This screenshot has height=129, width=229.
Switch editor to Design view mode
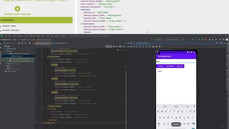[x=122, y=47]
